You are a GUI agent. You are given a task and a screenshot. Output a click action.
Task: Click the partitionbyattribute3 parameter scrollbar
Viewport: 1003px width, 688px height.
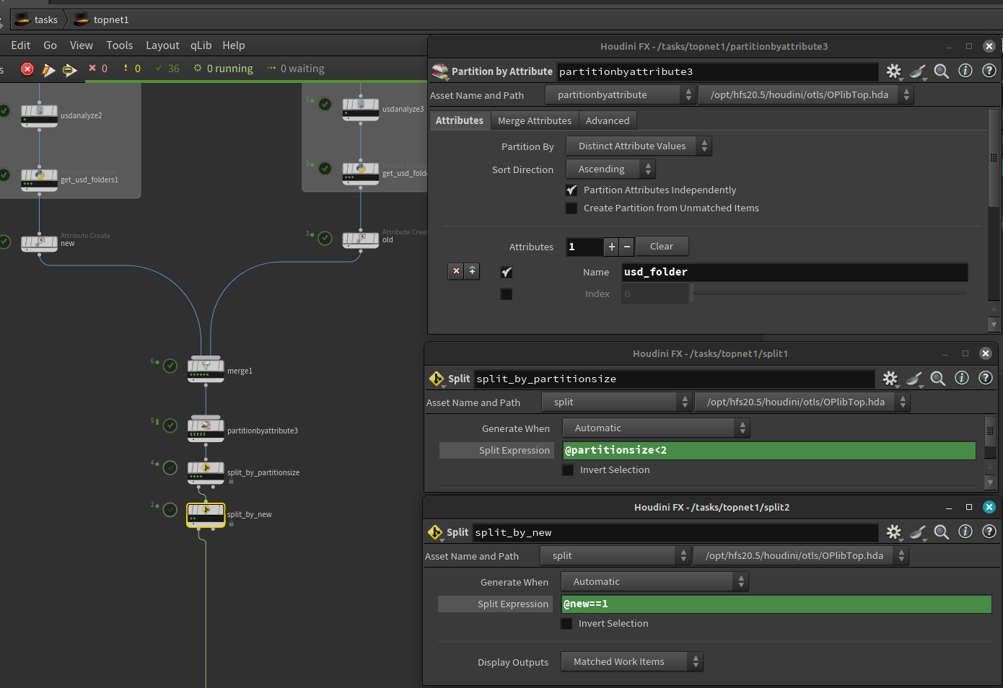[994, 159]
